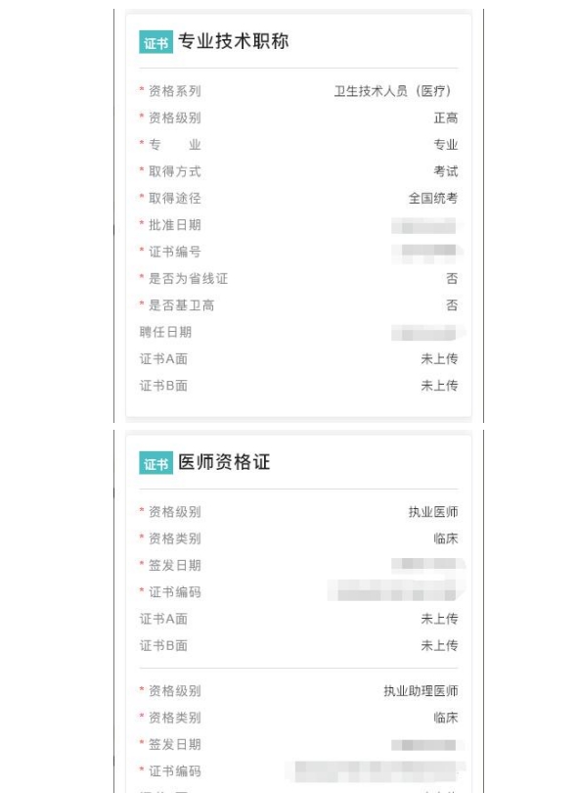The image size is (578, 793).
Task: Upload 证书B面 under 医师资格证
Action: [x=439, y=646]
